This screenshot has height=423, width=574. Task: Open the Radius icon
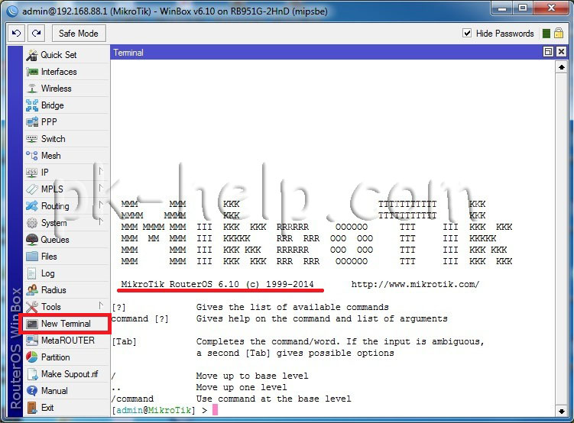[x=32, y=290]
